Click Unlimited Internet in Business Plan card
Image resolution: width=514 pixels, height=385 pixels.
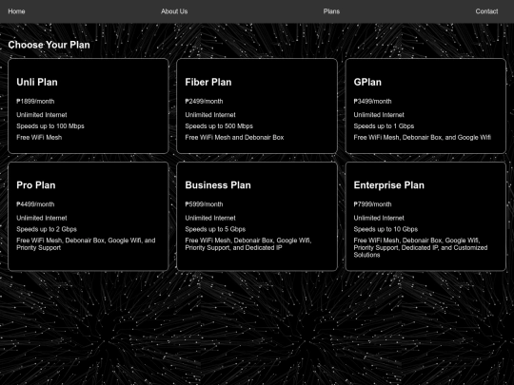210,218
